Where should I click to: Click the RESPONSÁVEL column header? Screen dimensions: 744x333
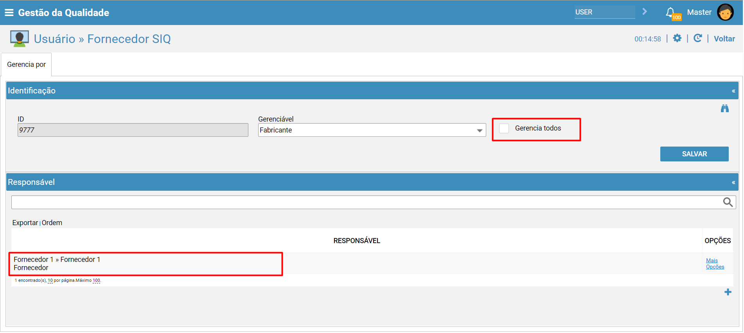click(x=357, y=241)
